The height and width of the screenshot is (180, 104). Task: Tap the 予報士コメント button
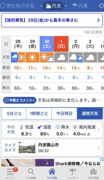click(x=20, y=100)
